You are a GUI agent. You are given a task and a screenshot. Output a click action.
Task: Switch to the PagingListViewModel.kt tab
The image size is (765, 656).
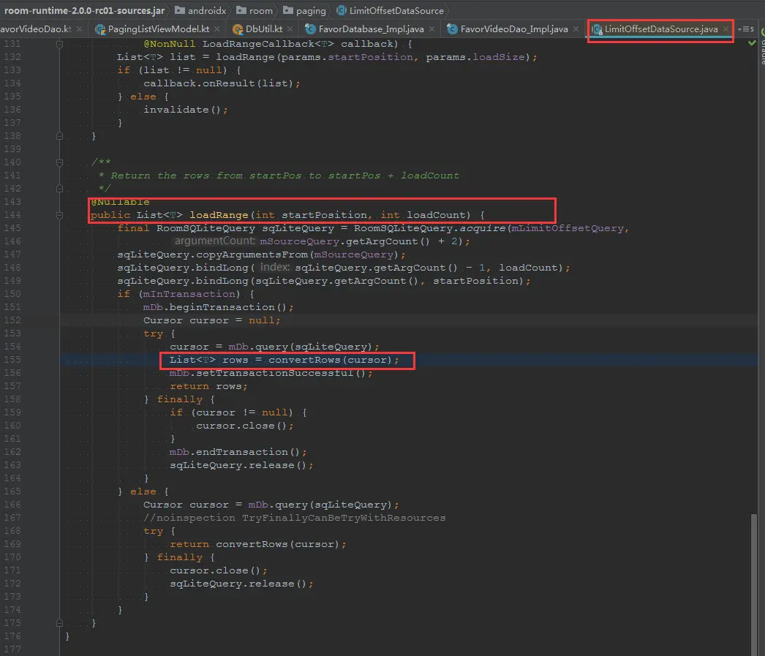pos(158,29)
